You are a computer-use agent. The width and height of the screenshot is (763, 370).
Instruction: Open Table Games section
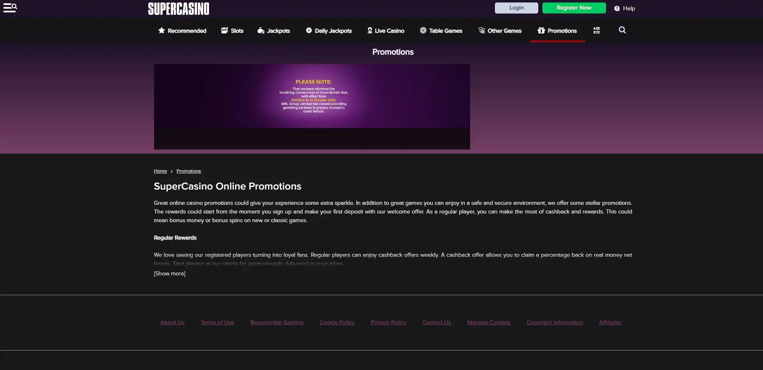(x=446, y=31)
